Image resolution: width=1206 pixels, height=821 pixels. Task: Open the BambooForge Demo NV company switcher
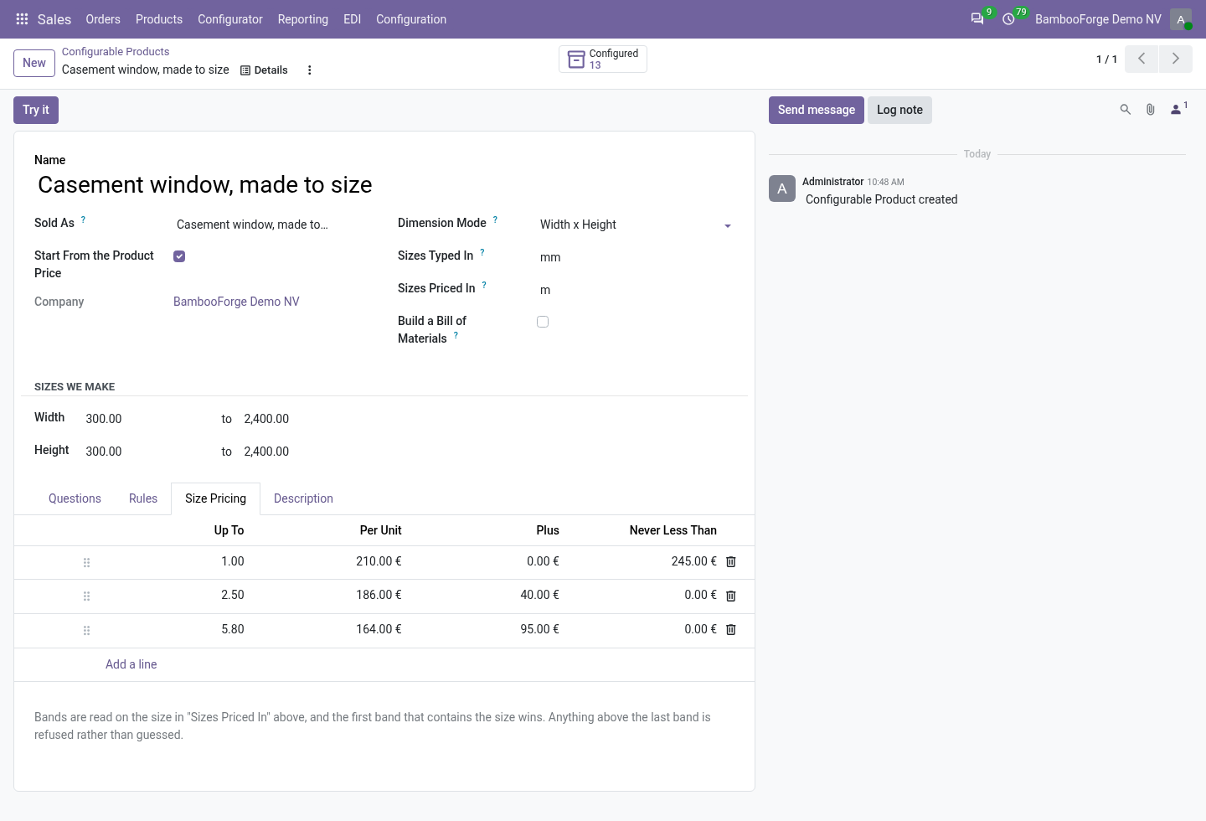coord(1098,19)
